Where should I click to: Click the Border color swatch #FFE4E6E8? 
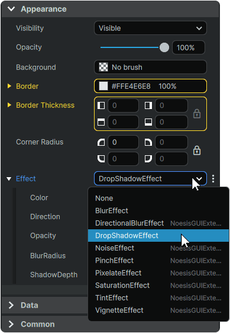click(x=103, y=87)
